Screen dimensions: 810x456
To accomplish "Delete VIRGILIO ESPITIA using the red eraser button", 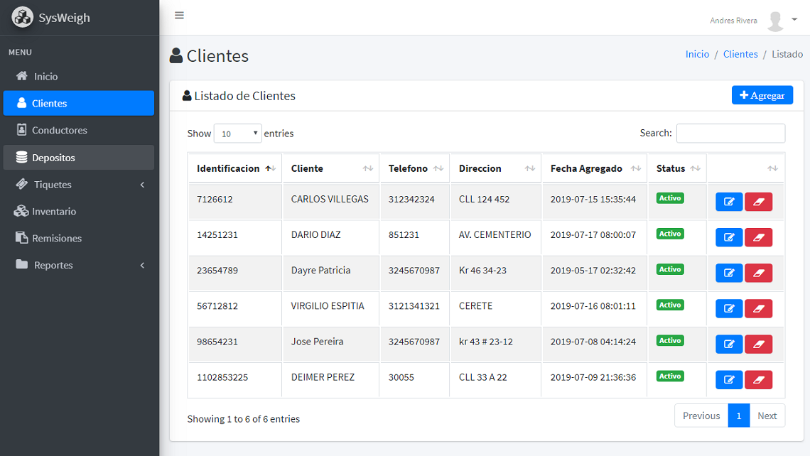I will pyautogui.click(x=758, y=308).
